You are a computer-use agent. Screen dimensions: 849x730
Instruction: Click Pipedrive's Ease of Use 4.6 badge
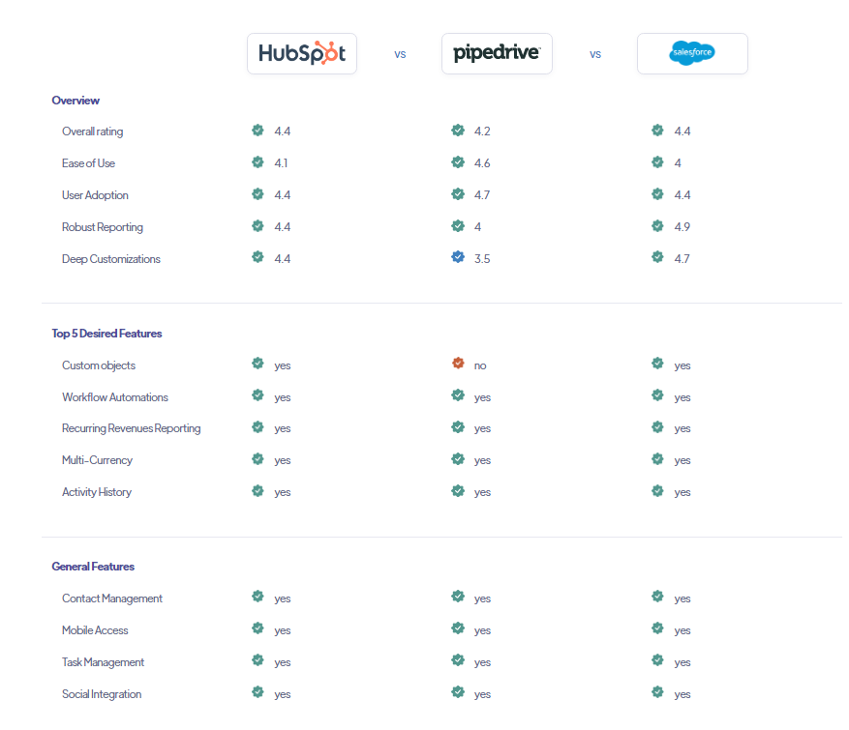pyautogui.click(x=458, y=161)
